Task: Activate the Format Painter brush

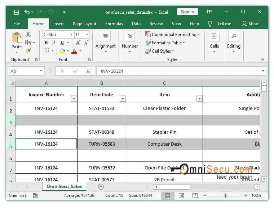Action: 28,51
